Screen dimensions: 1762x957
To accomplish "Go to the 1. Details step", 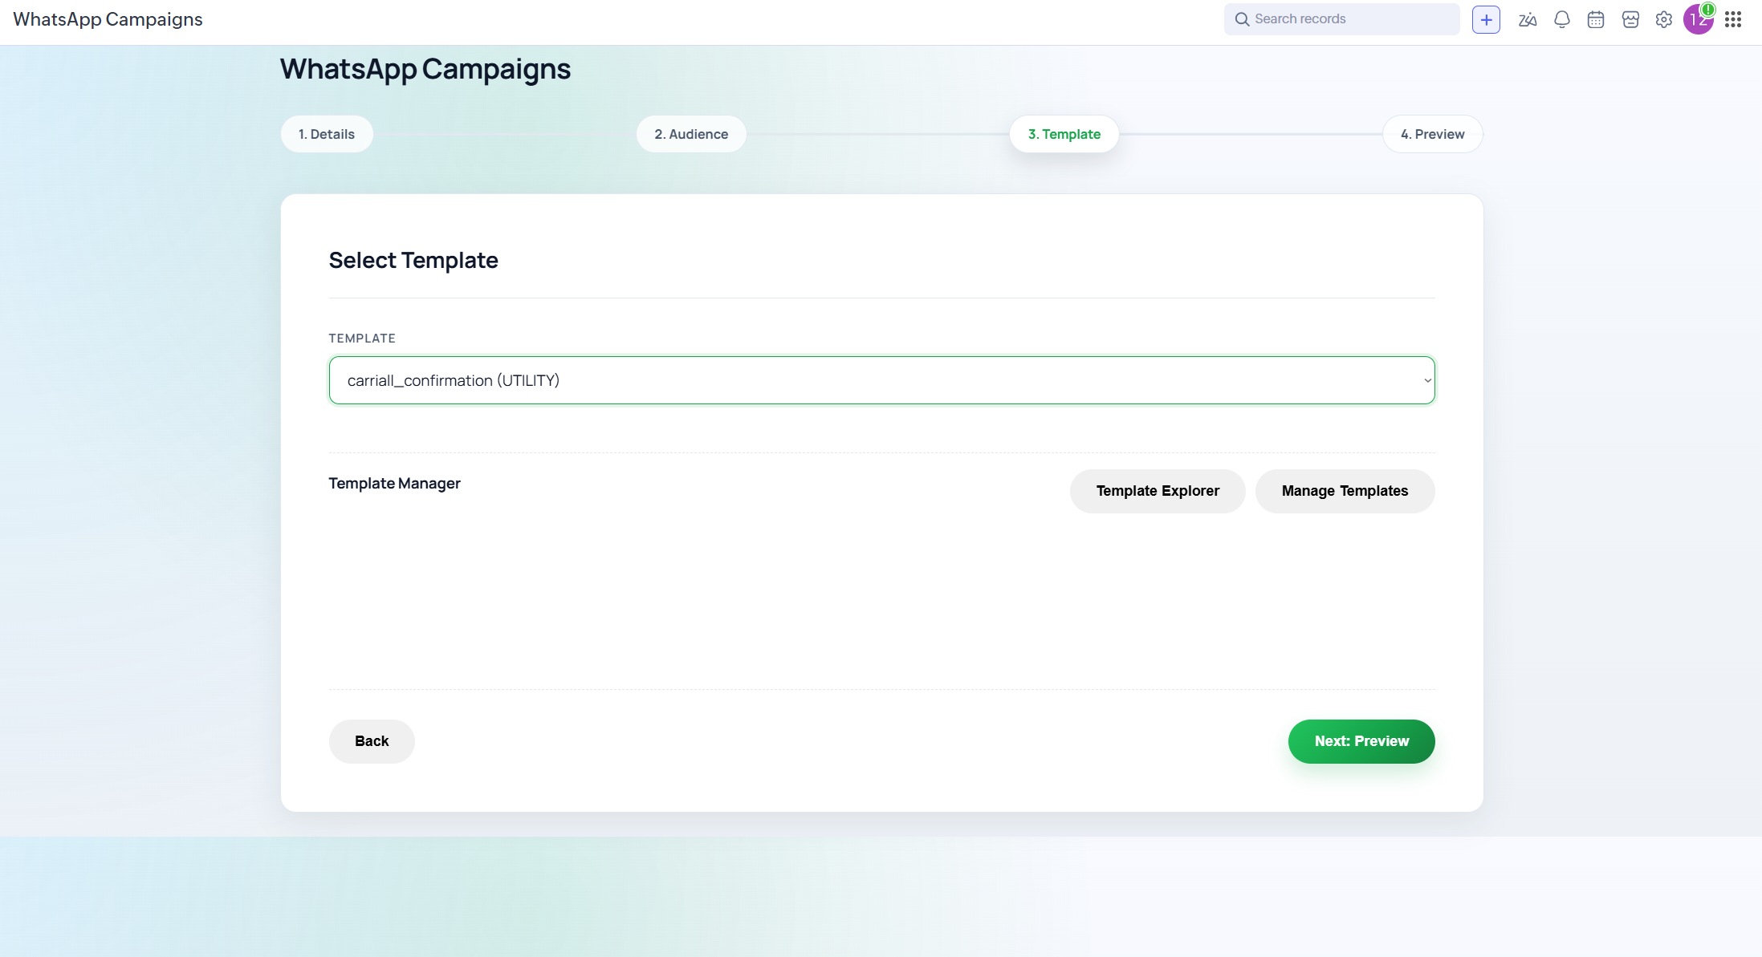I will click(x=327, y=134).
